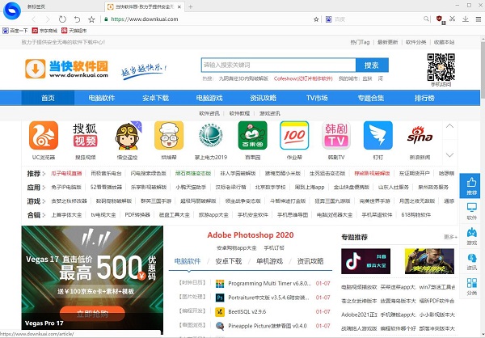
Task: Open the 掌上电力2019 app icon
Action: pyautogui.click(x=211, y=136)
